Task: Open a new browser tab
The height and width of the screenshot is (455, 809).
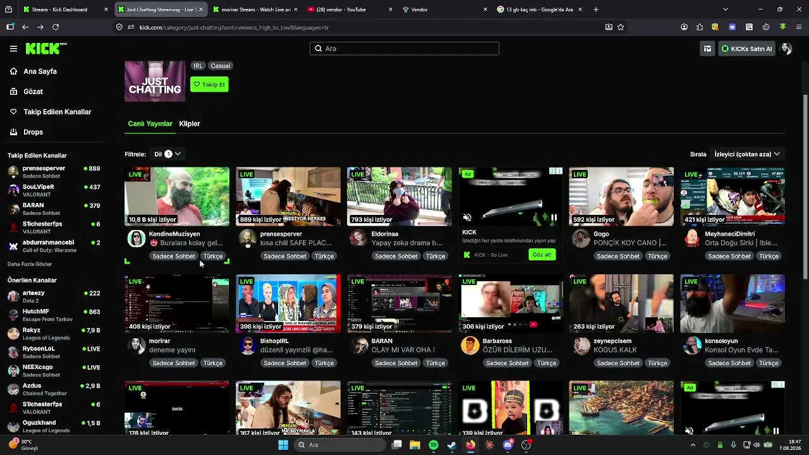Action: coord(596,9)
